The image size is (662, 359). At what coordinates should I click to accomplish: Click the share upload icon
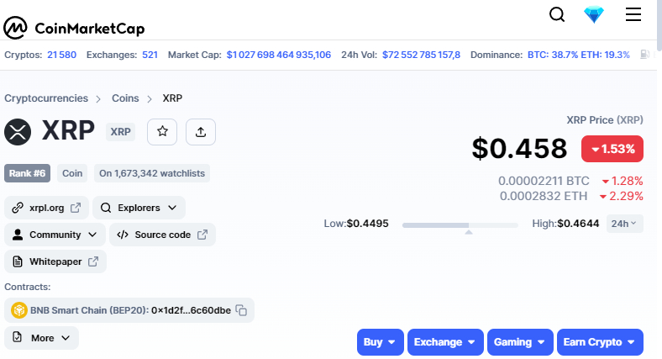[x=201, y=132]
